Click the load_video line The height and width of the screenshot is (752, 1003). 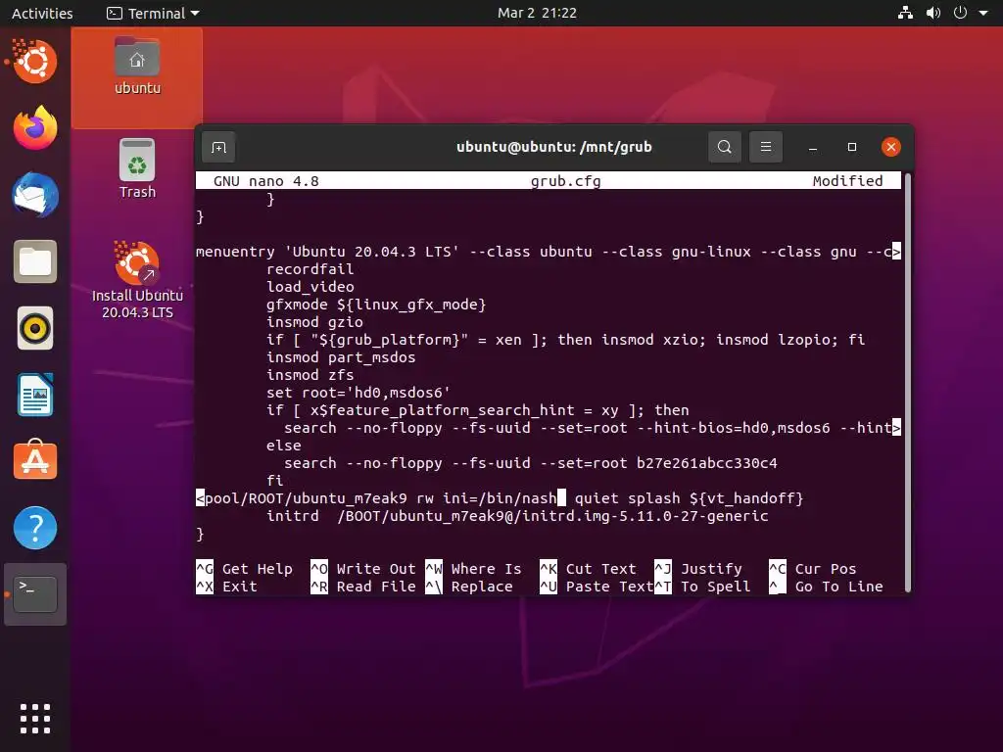(310, 287)
